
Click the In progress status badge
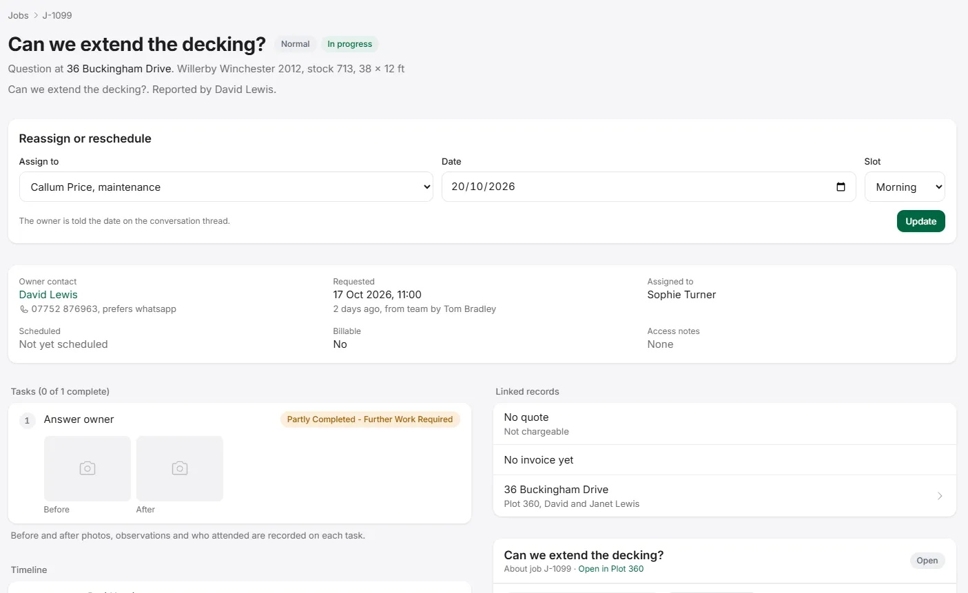pos(350,44)
